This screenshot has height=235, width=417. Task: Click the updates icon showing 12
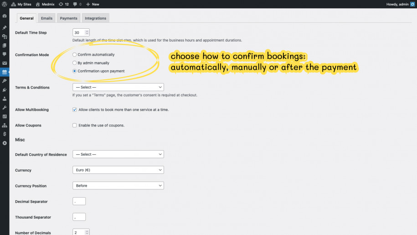pos(63,4)
